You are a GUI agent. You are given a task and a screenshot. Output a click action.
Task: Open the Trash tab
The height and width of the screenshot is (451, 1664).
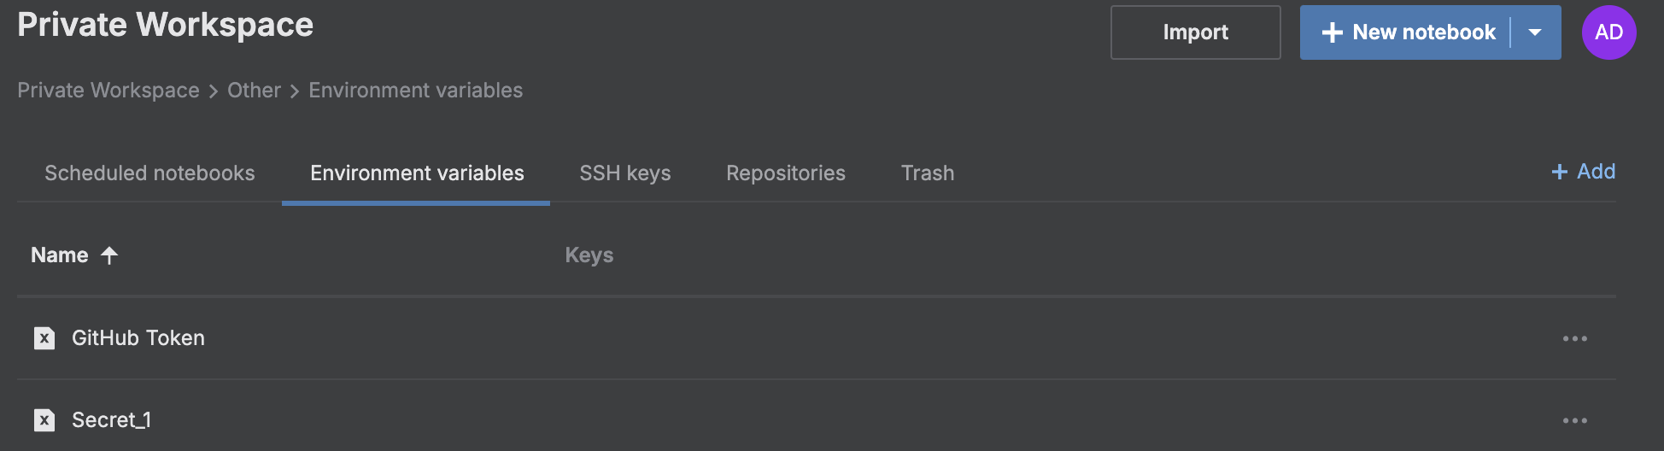pyautogui.click(x=928, y=173)
